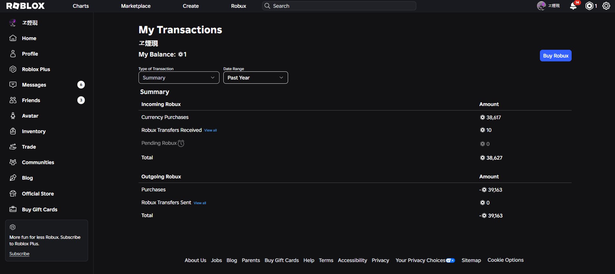
Task: Click the Messages unread count badge
Action: click(81, 85)
